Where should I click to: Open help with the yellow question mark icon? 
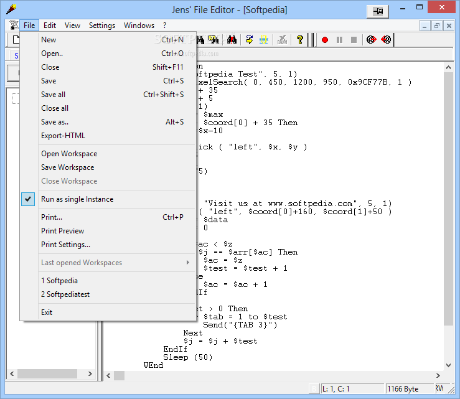coord(299,40)
